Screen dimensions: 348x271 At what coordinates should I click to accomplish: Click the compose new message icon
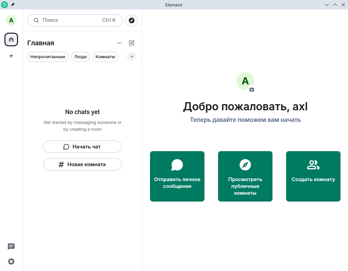pyautogui.click(x=132, y=43)
